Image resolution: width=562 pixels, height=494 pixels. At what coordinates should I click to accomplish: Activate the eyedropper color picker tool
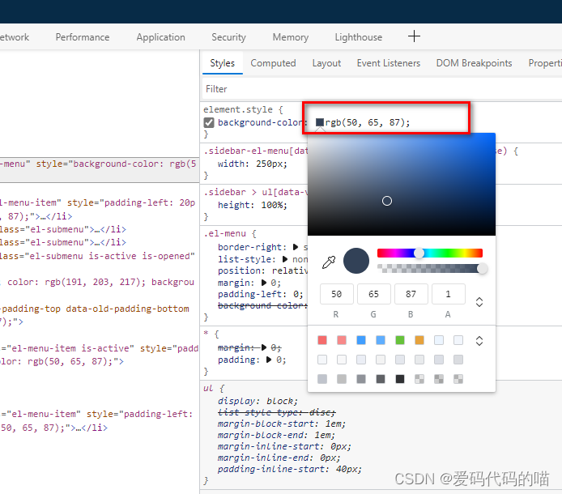click(328, 262)
